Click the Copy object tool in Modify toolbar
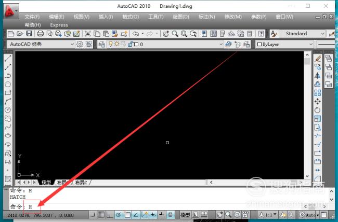338x222 pixels. [318, 67]
